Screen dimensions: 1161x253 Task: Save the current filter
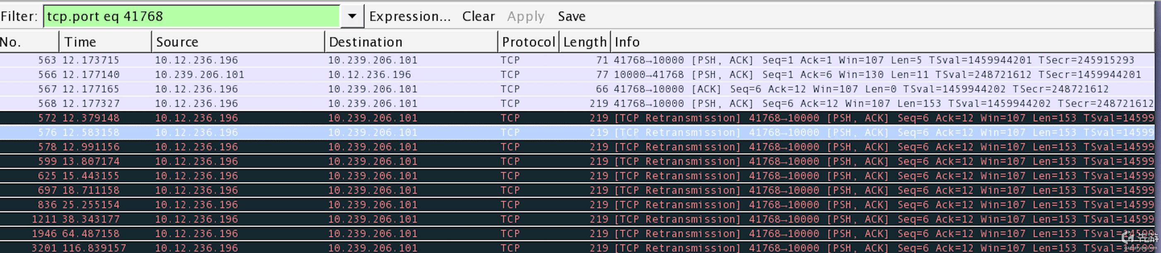click(x=571, y=16)
